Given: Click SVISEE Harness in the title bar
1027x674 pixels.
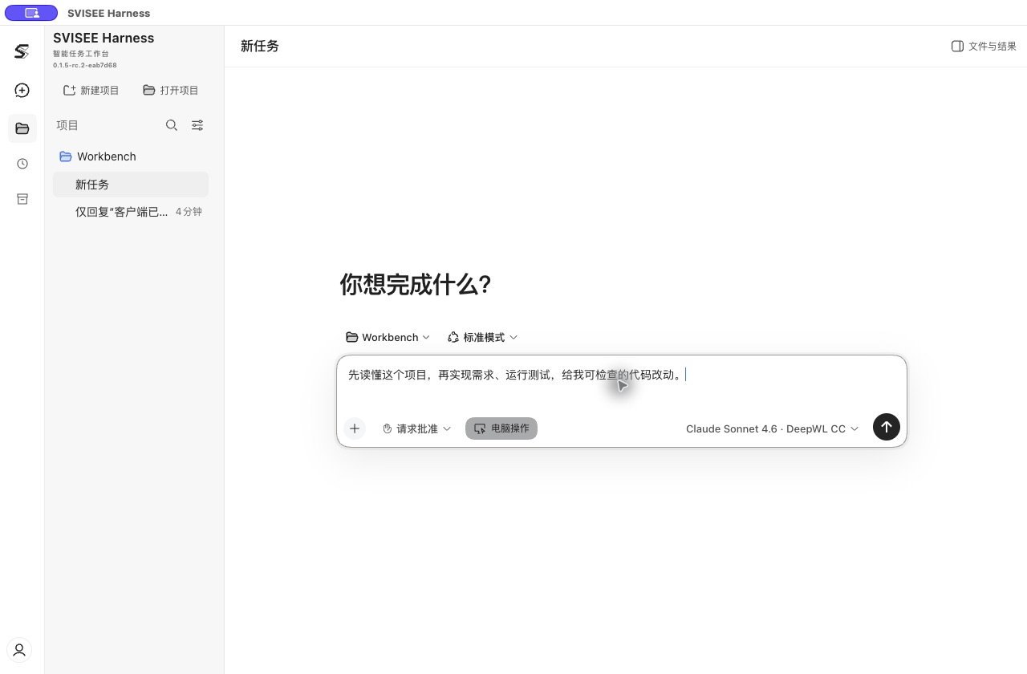Looking at the screenshot, I should tap(109, 13).
